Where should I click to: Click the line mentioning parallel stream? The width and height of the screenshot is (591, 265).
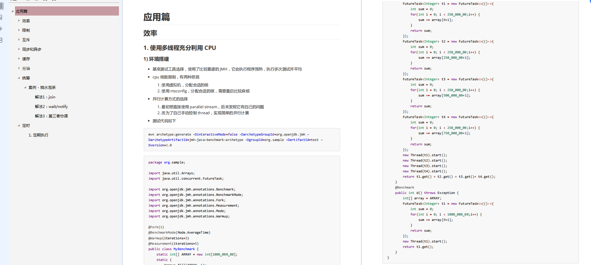pos(211,107)
